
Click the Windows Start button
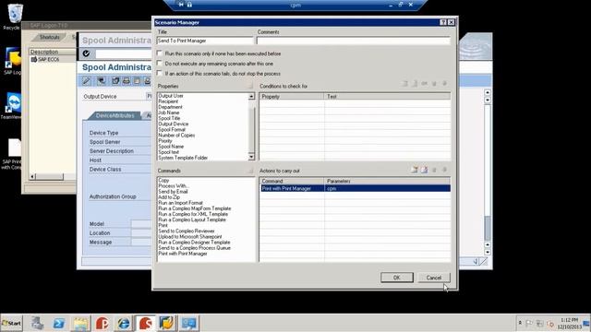(12, 323)
